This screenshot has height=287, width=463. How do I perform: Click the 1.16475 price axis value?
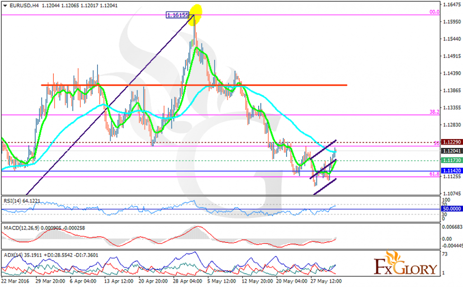tap(452, 5)
